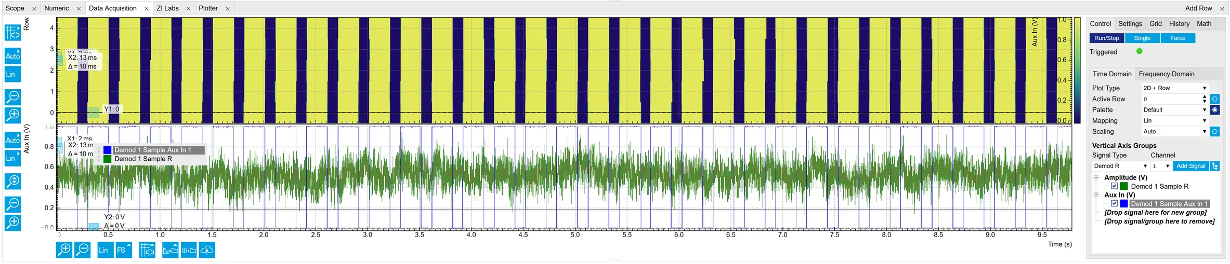
Task: Zoom in the Row axis of the top plot
Action: pyautogui.click(x=12, y=115)
